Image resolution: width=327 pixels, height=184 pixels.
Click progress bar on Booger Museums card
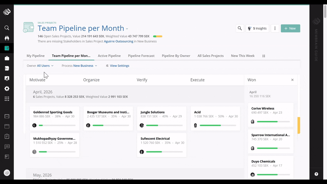tap(111, 125)
